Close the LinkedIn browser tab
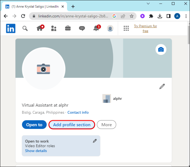This screenshot has width=190, height=167. (63, 7)
